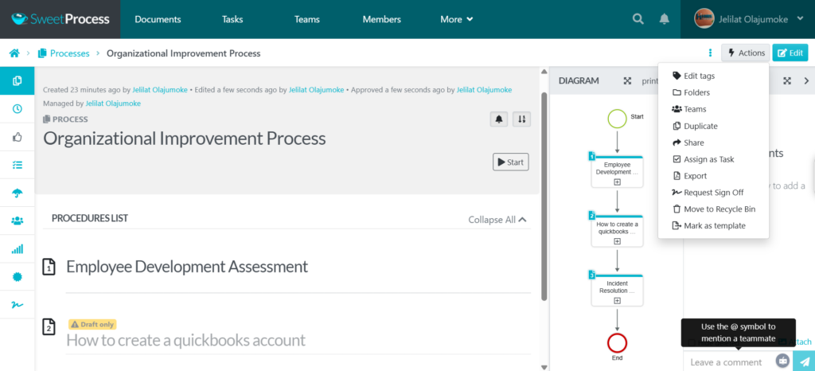Image resolution: width=815 pixels, height=371 pixels.
Task: Open approvals thumbs-up icon in sidebar
Action: click(x=18, y=137)
